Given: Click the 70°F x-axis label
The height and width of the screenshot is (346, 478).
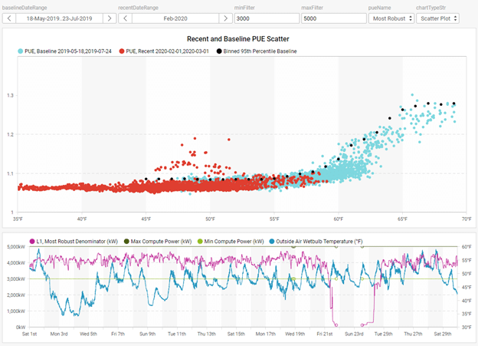Looking at the screenshot, I should pos(467,219).
